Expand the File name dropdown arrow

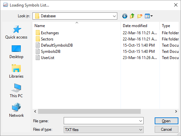click(141, 121)
